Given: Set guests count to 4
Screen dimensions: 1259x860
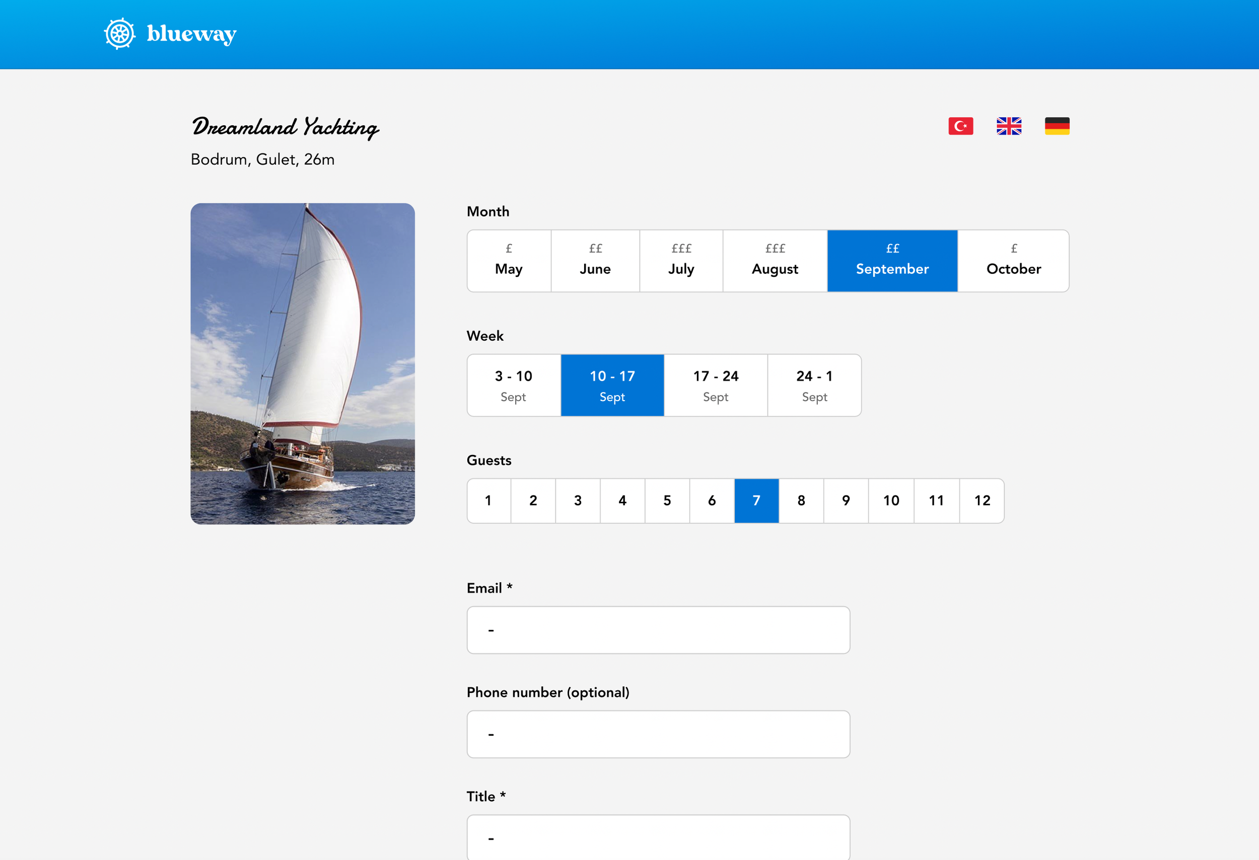Looking at the screenshot, I should (x=622, y=501).
